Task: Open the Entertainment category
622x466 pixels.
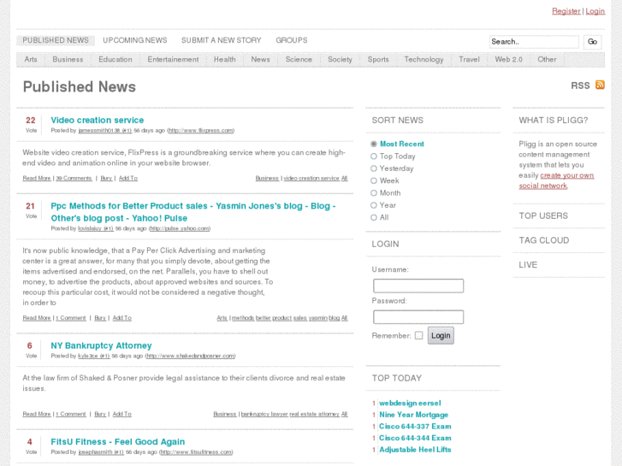Action: (x=173, y=60)
